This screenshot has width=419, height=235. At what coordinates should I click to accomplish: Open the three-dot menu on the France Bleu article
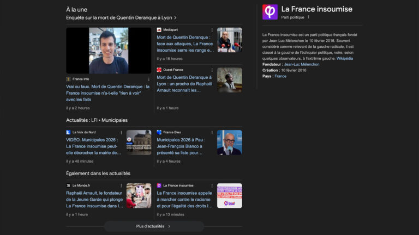pyautogui.click(x=212, y=132)
